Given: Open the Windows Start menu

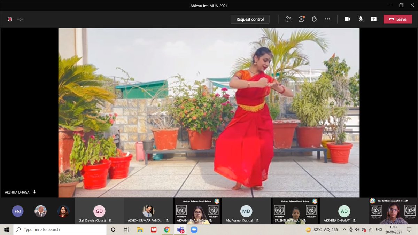Looking at the screenshot, I should 7,229.
